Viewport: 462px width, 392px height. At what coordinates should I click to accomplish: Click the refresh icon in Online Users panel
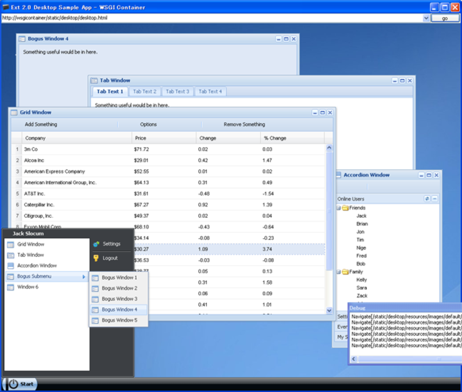pos(427,199)
